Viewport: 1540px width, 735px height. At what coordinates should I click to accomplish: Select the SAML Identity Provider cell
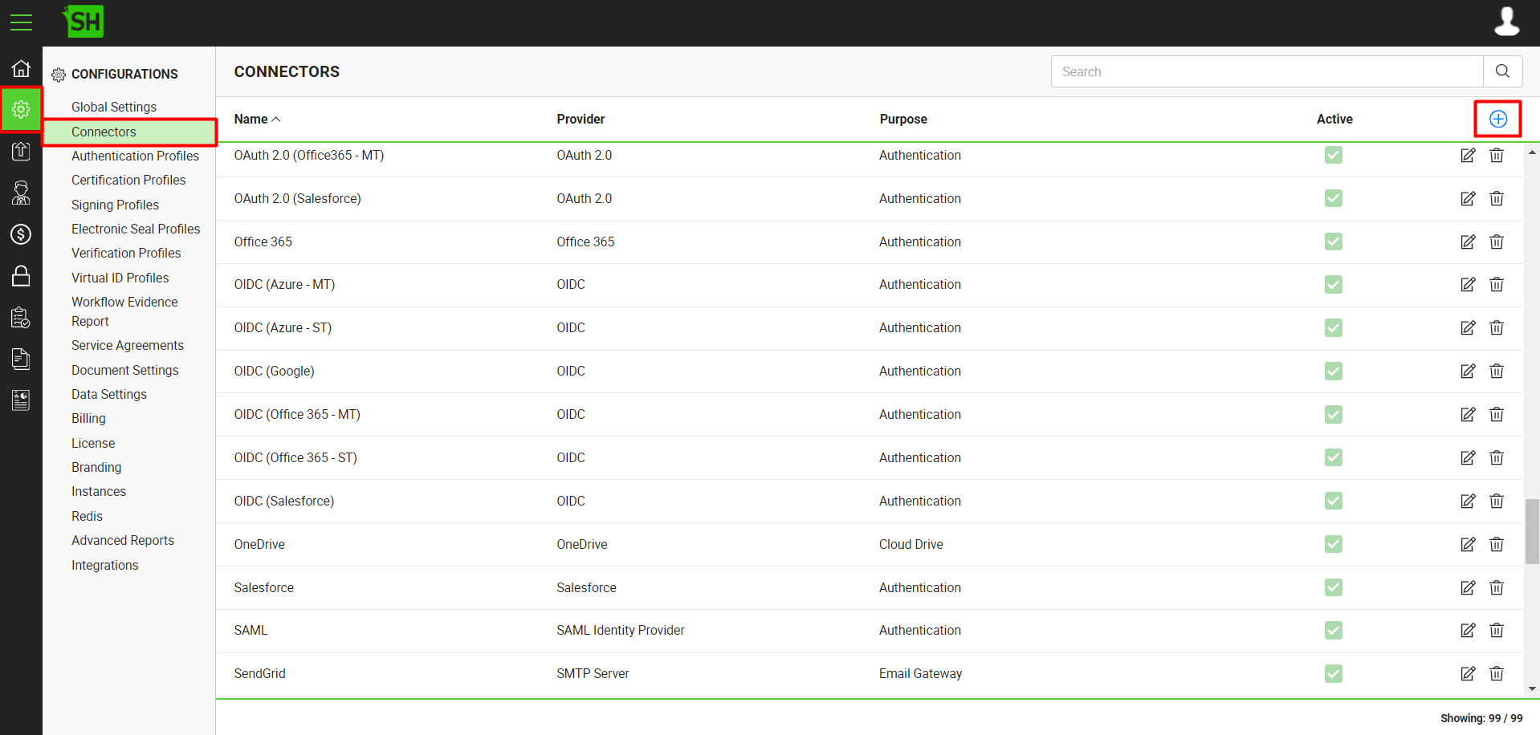tap(621, 630)
